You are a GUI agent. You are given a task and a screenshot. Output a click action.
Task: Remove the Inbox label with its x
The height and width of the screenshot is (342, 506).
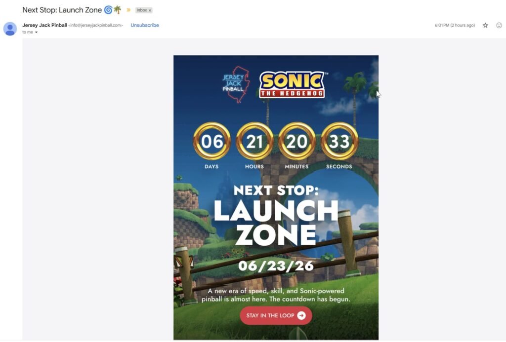pyautogui.click(x=150, y=10)
